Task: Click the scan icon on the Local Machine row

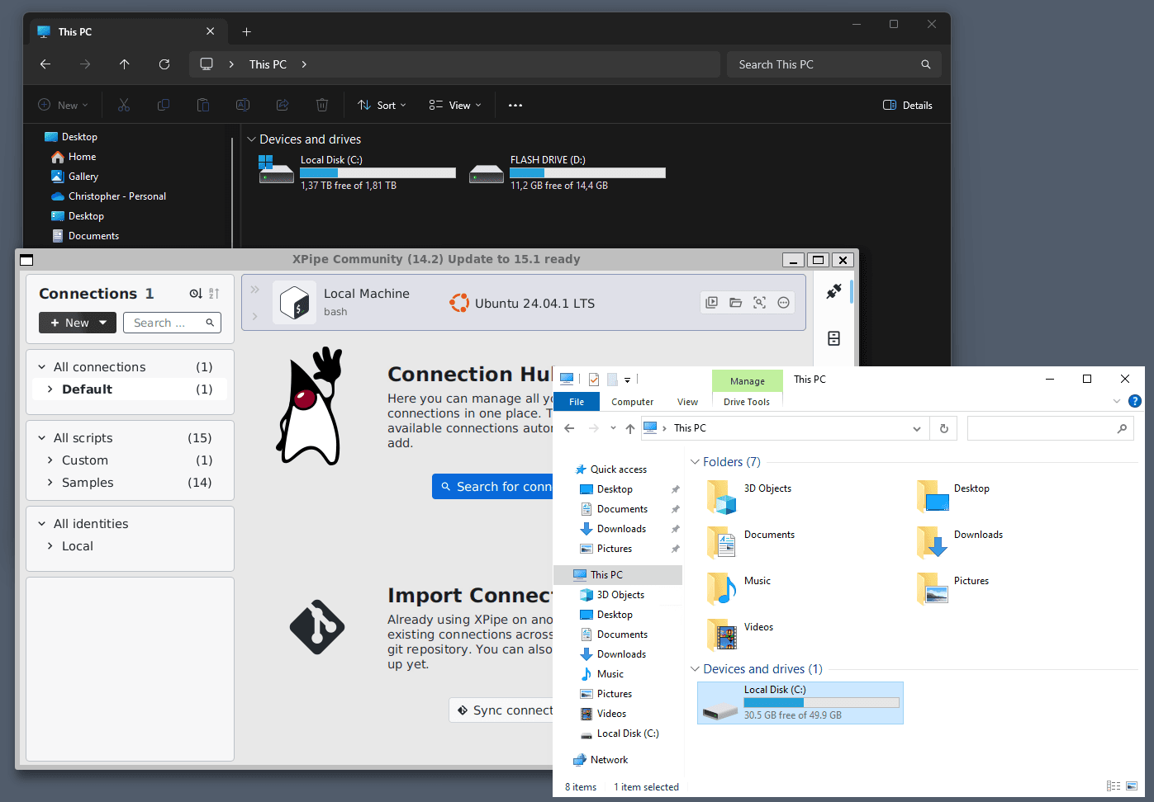Action: [759, 303]
